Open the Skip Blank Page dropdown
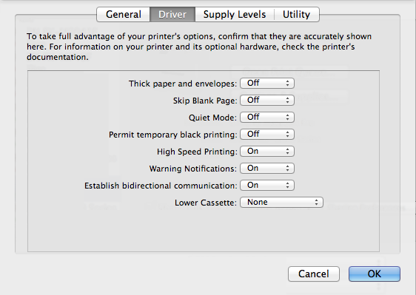Viewport: 416px width, 295px height. (x=267, y=101)
